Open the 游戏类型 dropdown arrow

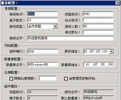click(55, 26)
